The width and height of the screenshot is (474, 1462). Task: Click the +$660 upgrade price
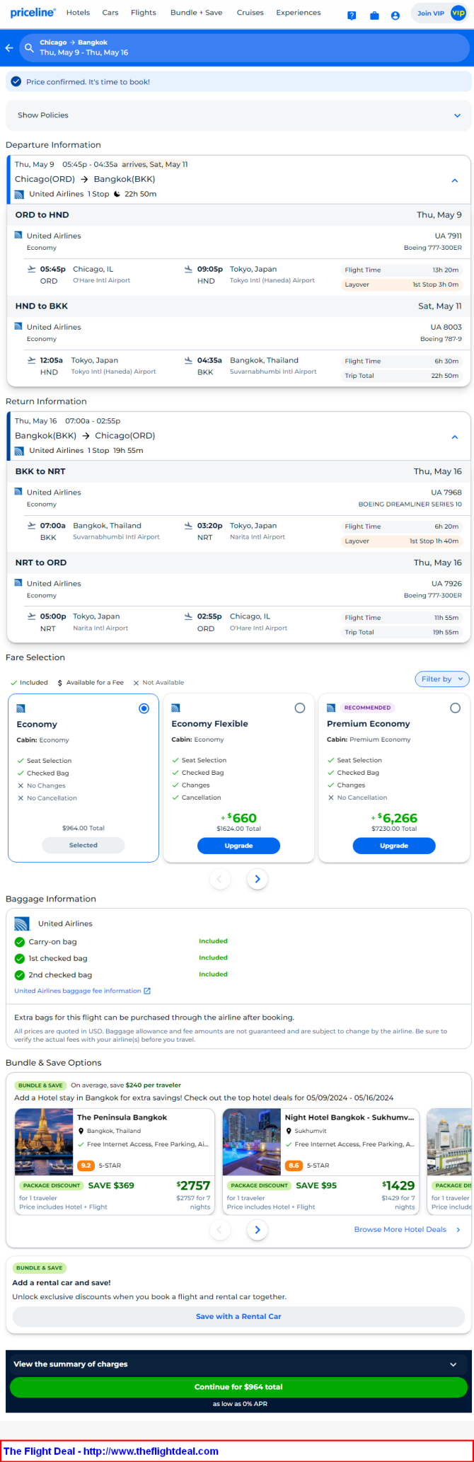click(238, 818)
